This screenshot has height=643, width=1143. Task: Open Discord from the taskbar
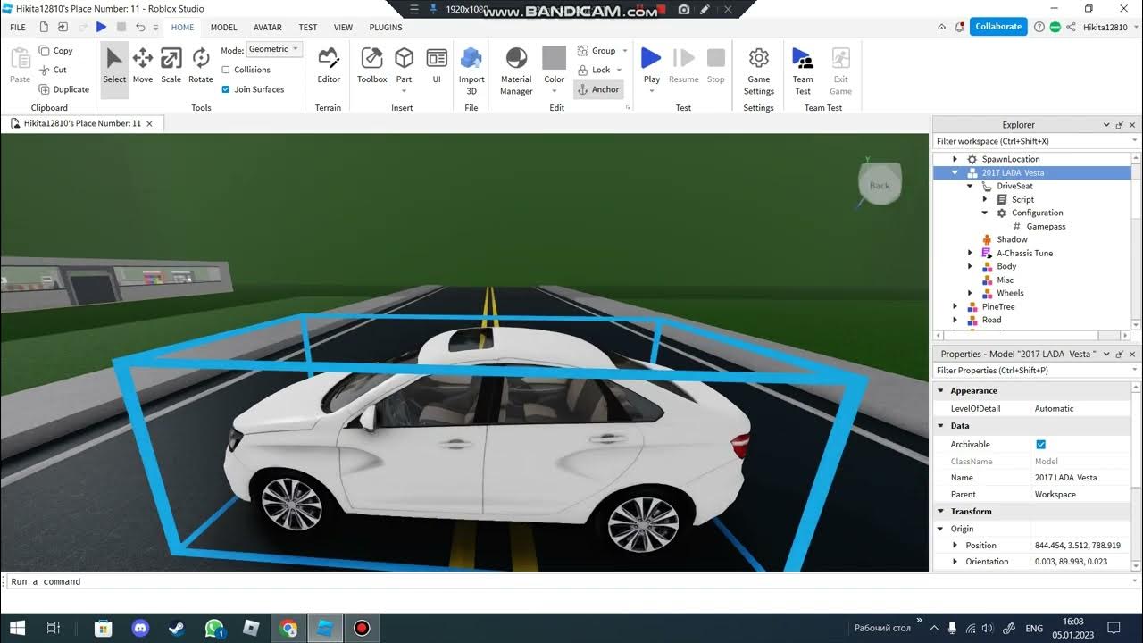click(140, 628)
